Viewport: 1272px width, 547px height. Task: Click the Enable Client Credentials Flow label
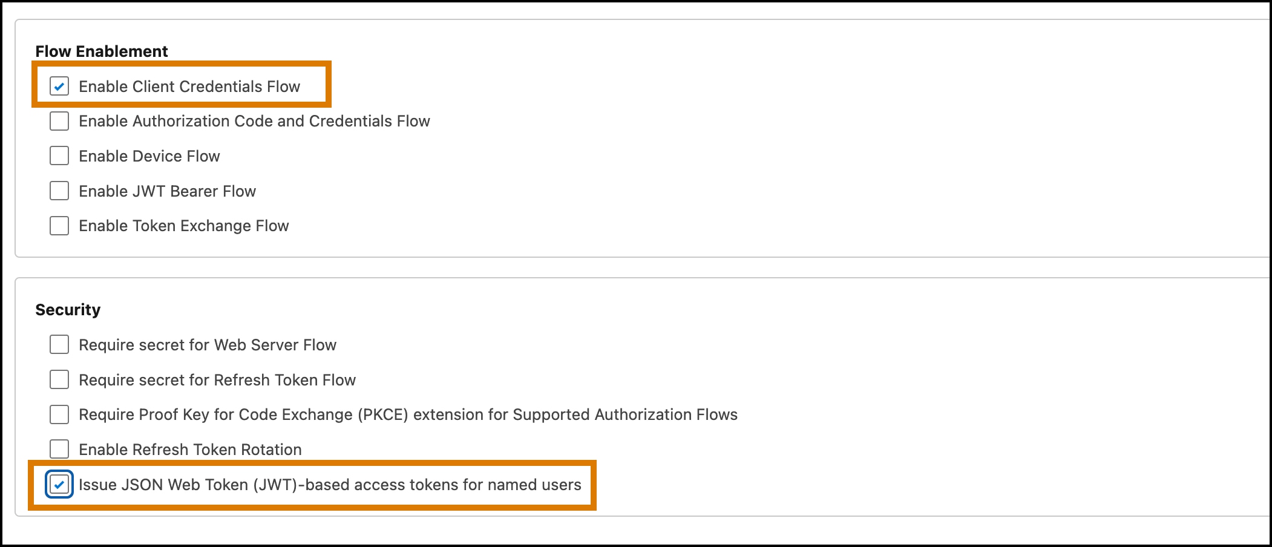(190, 86)
